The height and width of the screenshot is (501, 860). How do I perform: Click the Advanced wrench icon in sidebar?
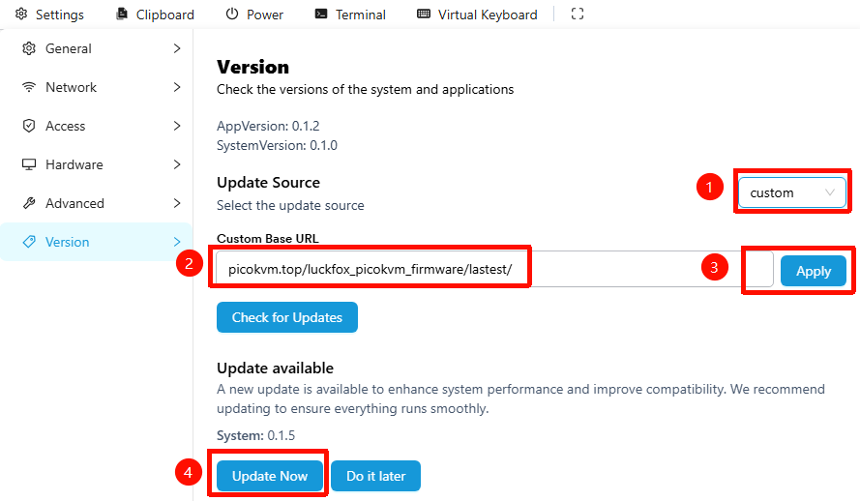point(29,203)
